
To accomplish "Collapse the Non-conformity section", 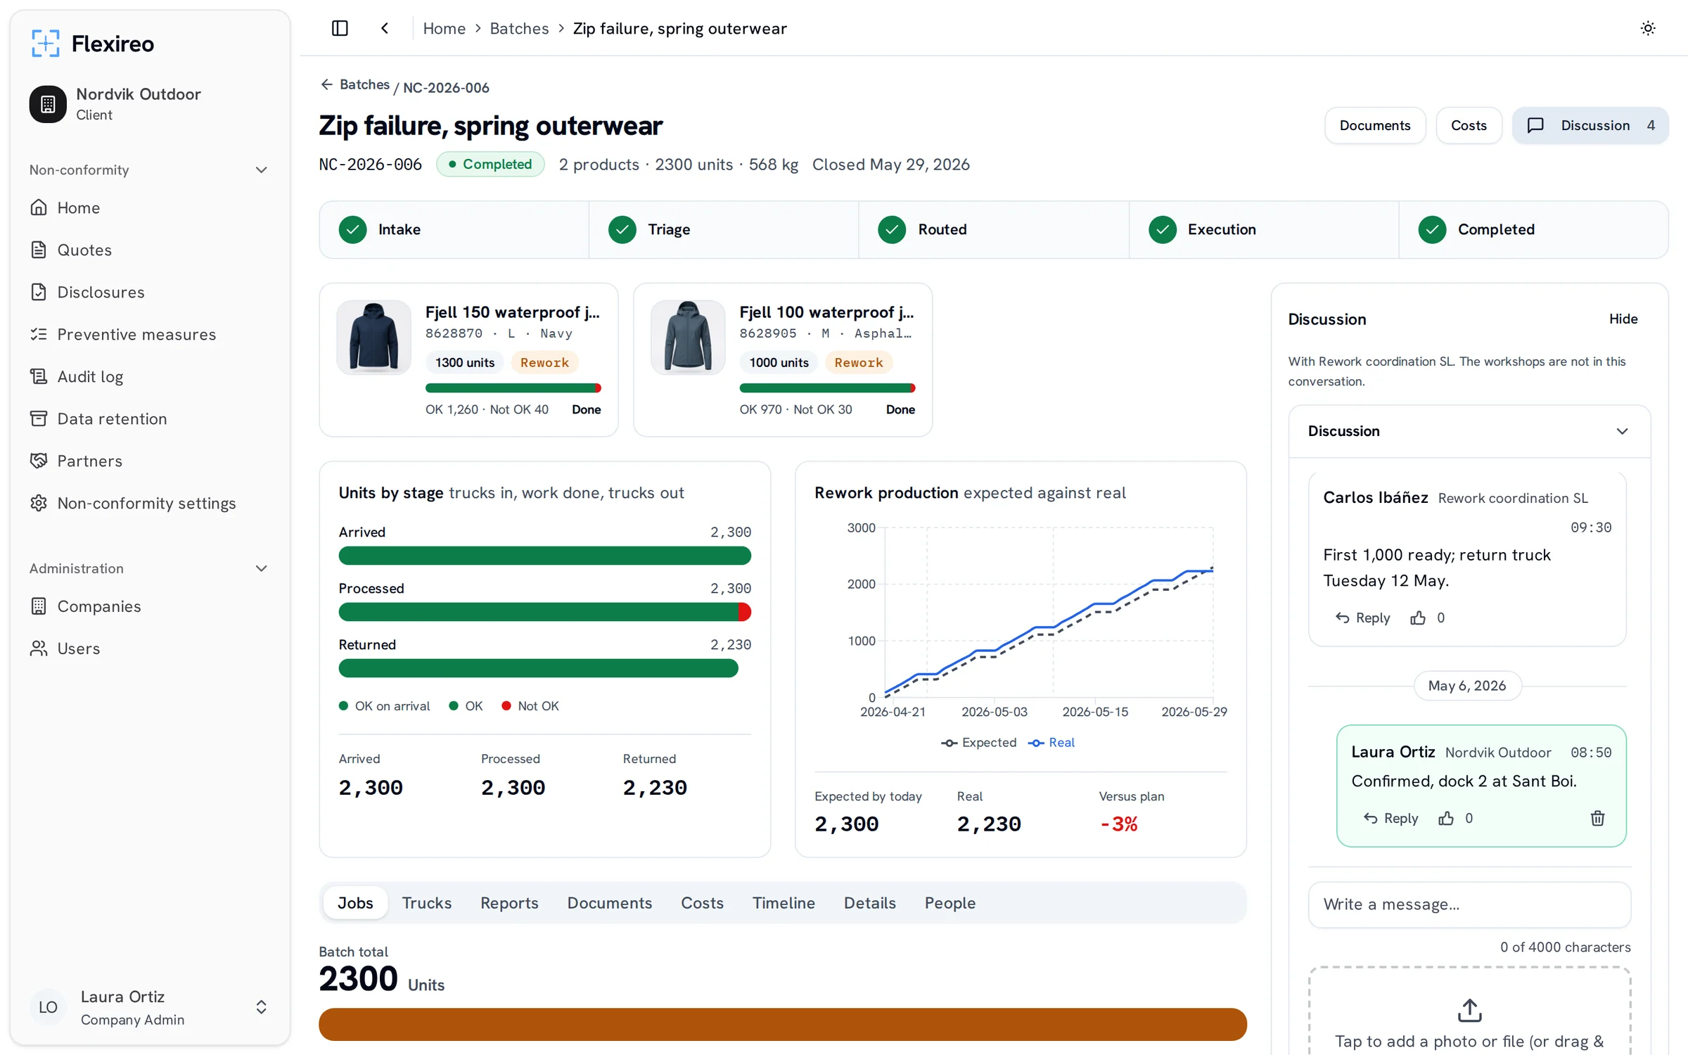I will tap(261, 170).
